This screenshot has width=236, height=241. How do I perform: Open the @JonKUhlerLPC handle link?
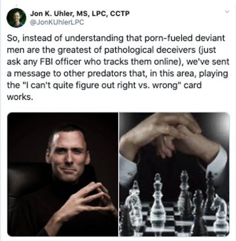[x=57, y=22]
